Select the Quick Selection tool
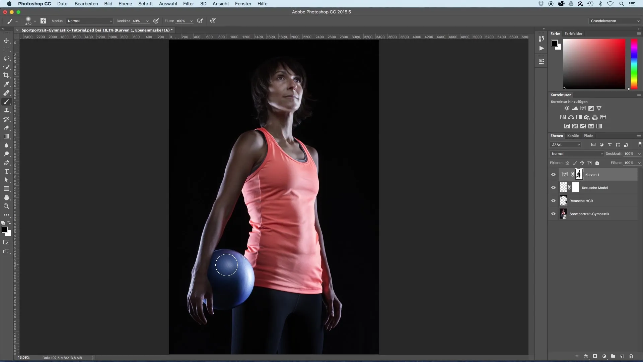This screenshot has height=362, width=643. coord(6,67)
